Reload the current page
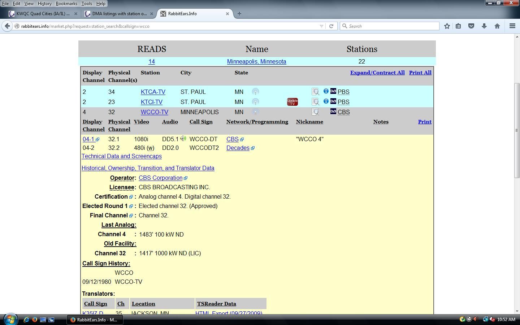Screen dimensions: 520x325 point(331,26)
